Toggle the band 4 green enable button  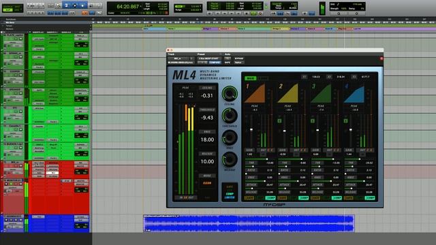click(x=345, y=121)
